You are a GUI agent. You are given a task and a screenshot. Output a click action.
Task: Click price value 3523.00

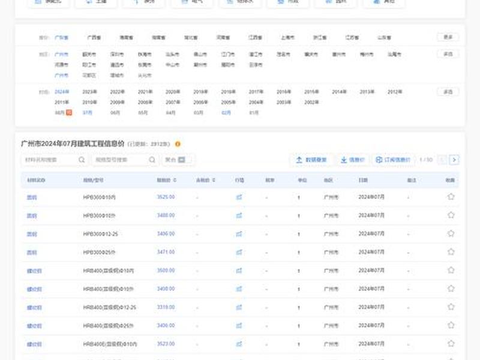click(x=166, y=344)
